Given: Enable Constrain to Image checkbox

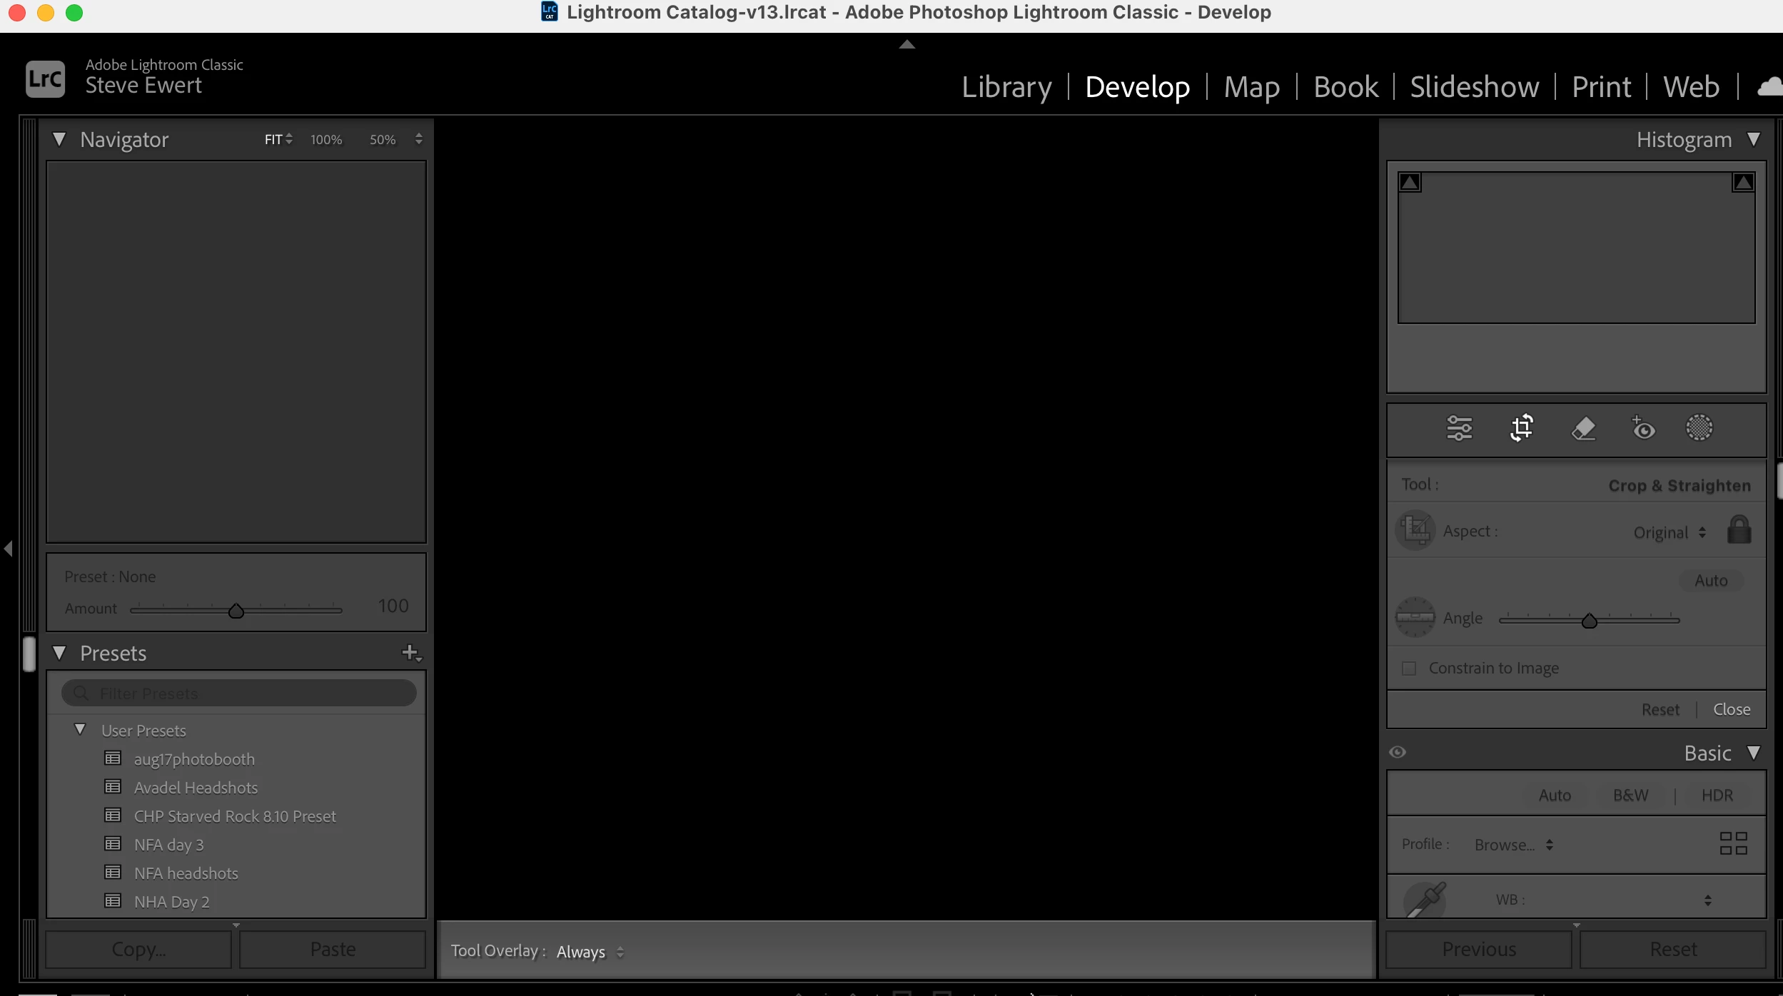Looking at the screenshot, I should point(1409,668).
